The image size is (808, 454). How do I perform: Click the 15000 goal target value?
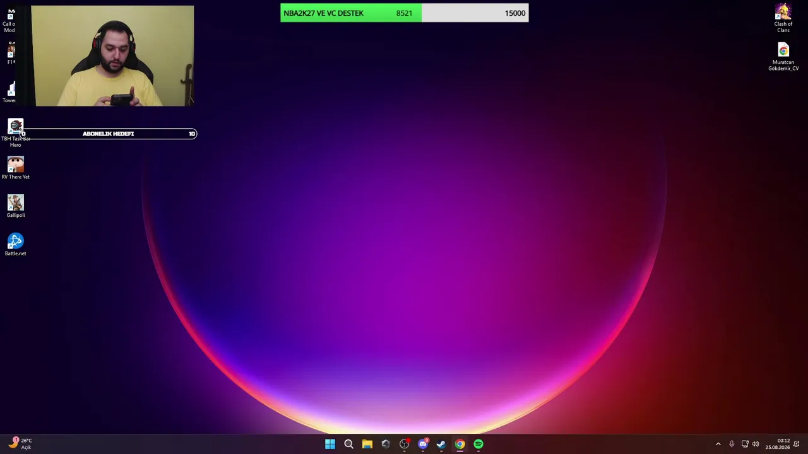515,13
